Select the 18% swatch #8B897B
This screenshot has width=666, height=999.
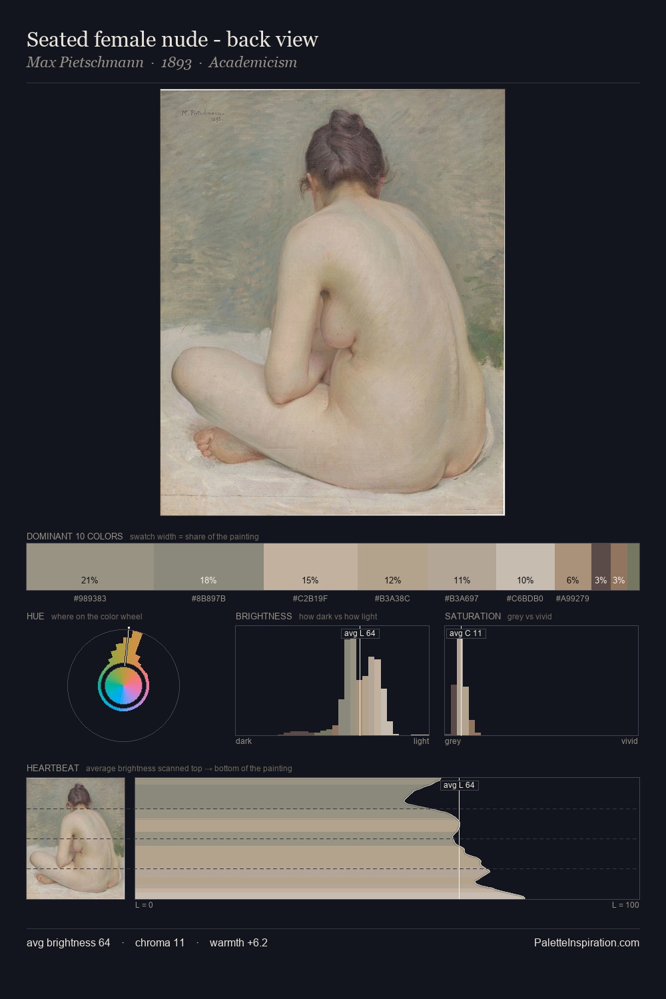click(208, 567)
